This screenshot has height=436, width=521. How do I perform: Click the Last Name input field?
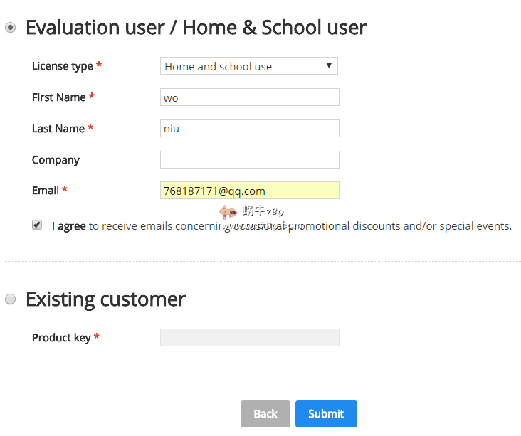point(249,129)
